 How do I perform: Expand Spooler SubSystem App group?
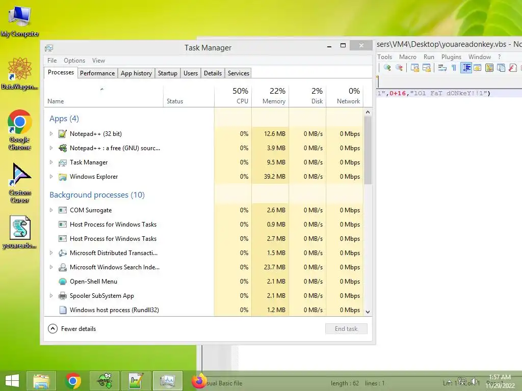click(51, 296)
